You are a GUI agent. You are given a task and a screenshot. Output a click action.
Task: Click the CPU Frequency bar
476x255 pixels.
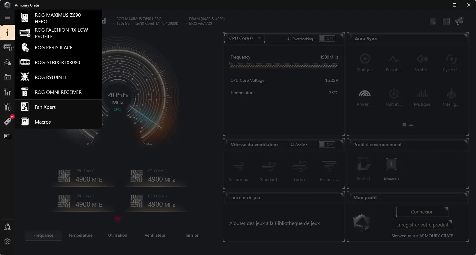[284, 65]
